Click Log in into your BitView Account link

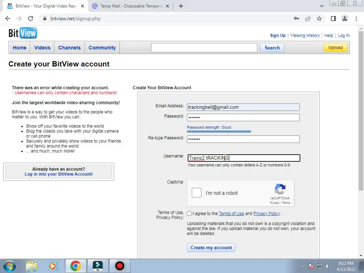pos(59,174)
